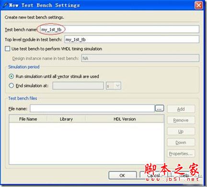Image resolution: width=207 pixels, height=187 pixels.
Task: Open the time unit dropdown
Action: (x=114, y=86)
